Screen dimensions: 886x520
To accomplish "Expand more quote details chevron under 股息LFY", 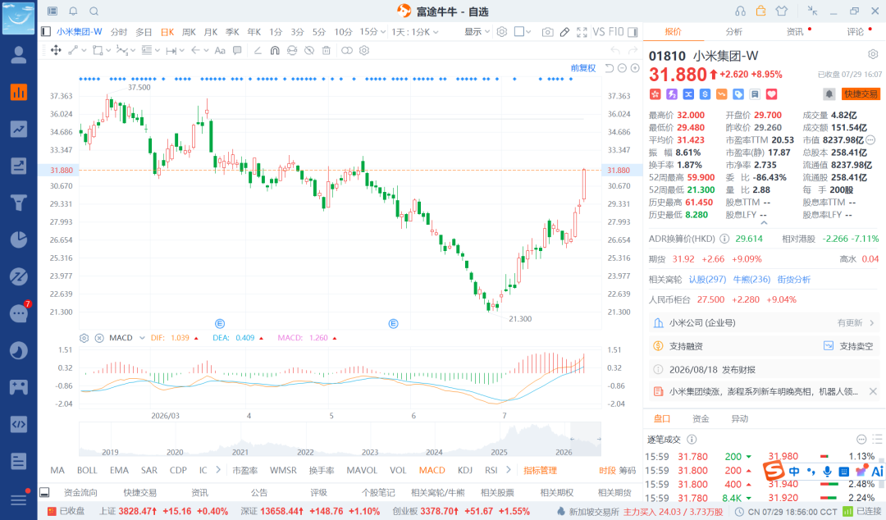I will tap(764, 223).
